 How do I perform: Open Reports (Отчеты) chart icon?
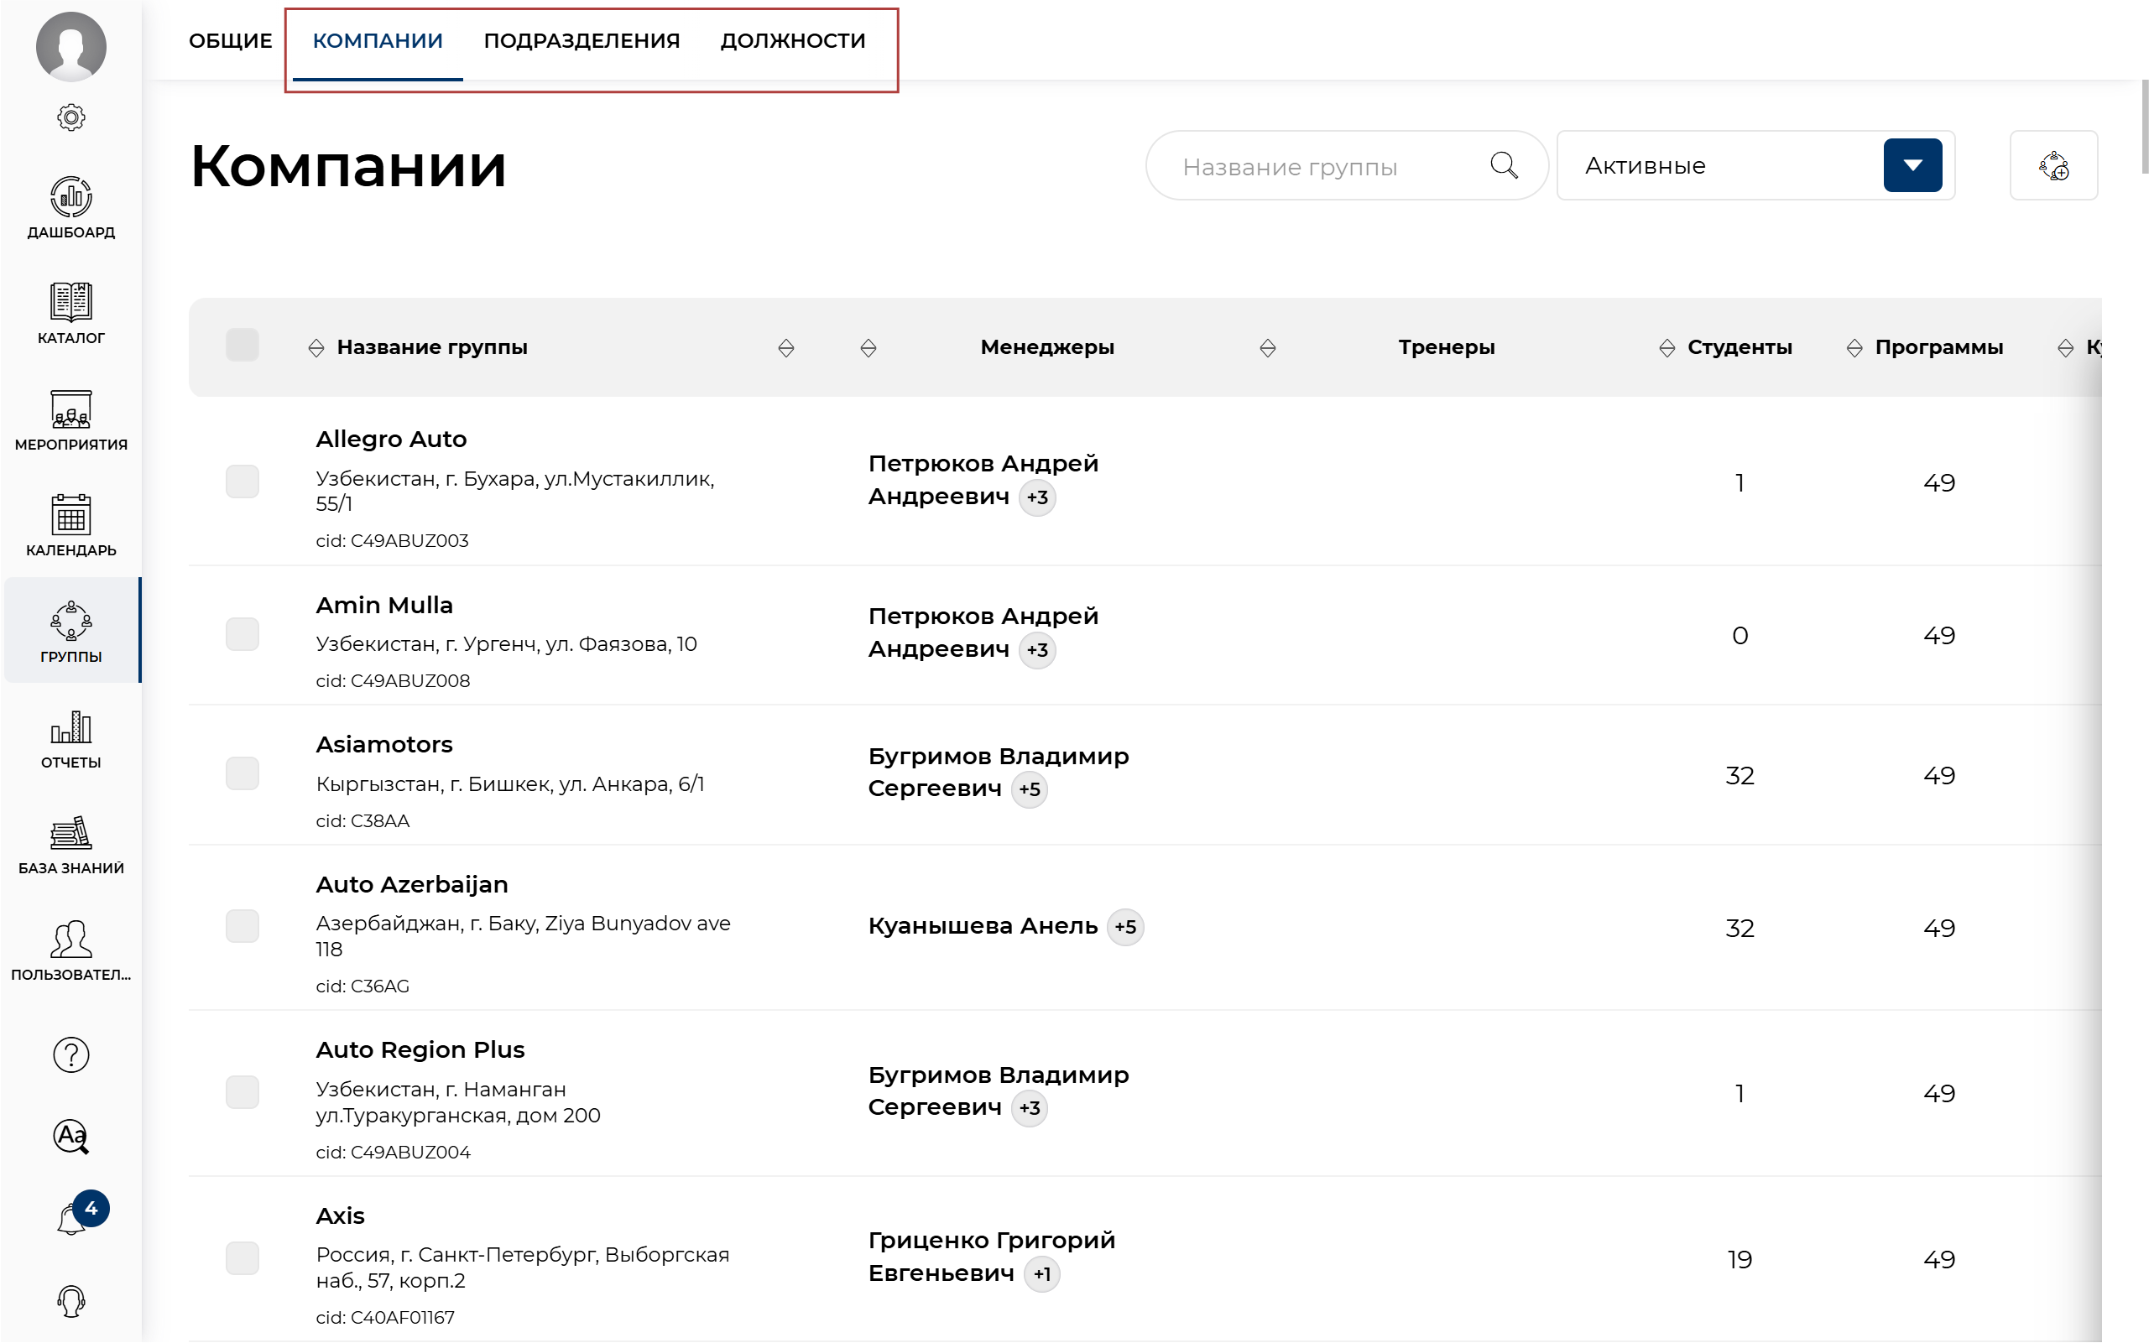click(x=71, y=727)
